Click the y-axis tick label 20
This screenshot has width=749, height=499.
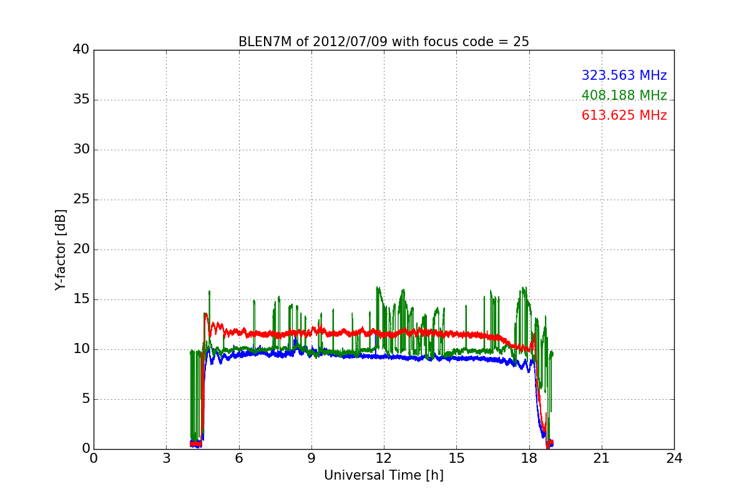coord(82,249)
